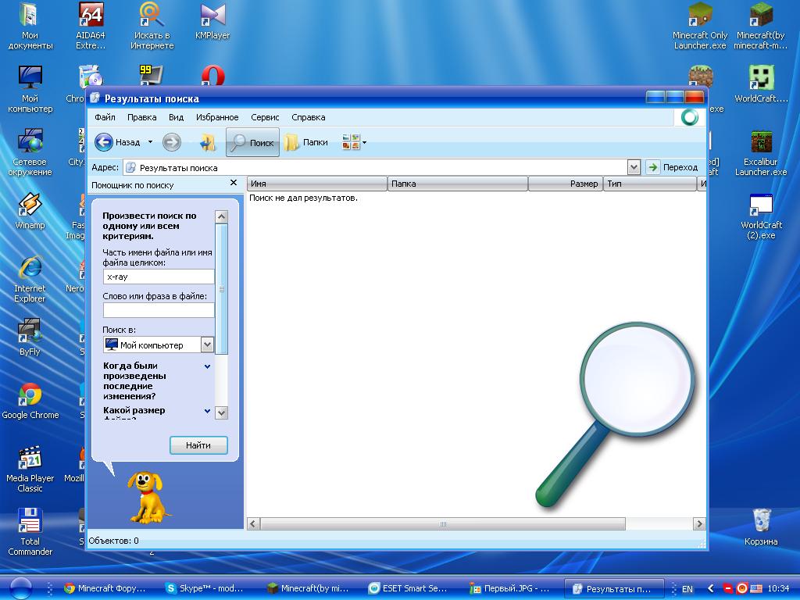800x600 pixels.
Task: Open the Сервис menu
Action: 265,117
